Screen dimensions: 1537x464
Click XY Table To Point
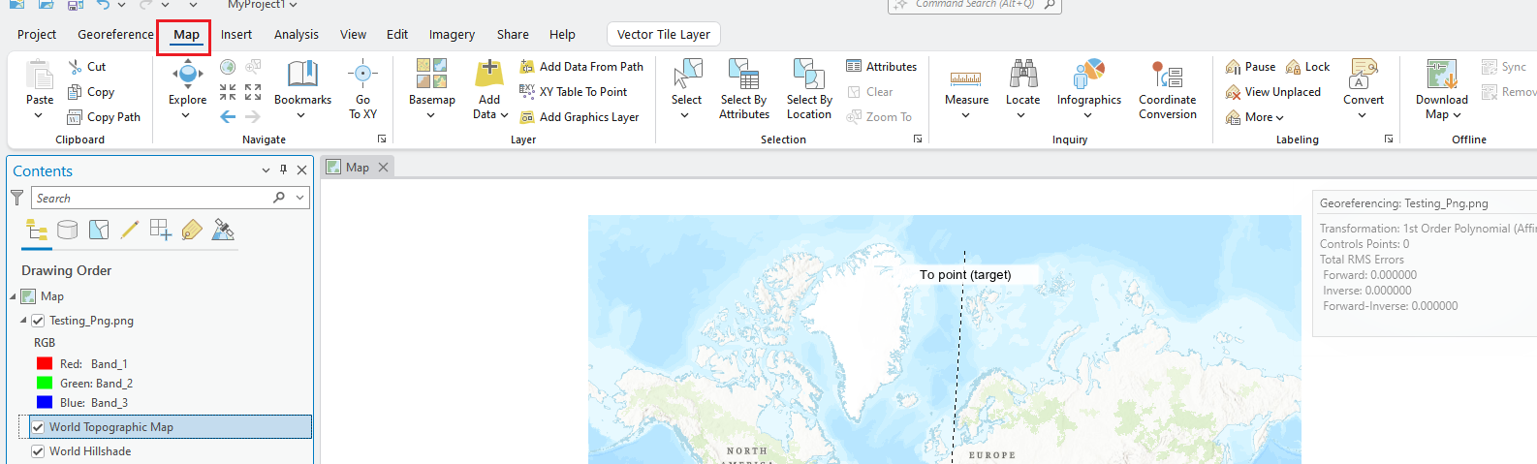click(574, 92)
